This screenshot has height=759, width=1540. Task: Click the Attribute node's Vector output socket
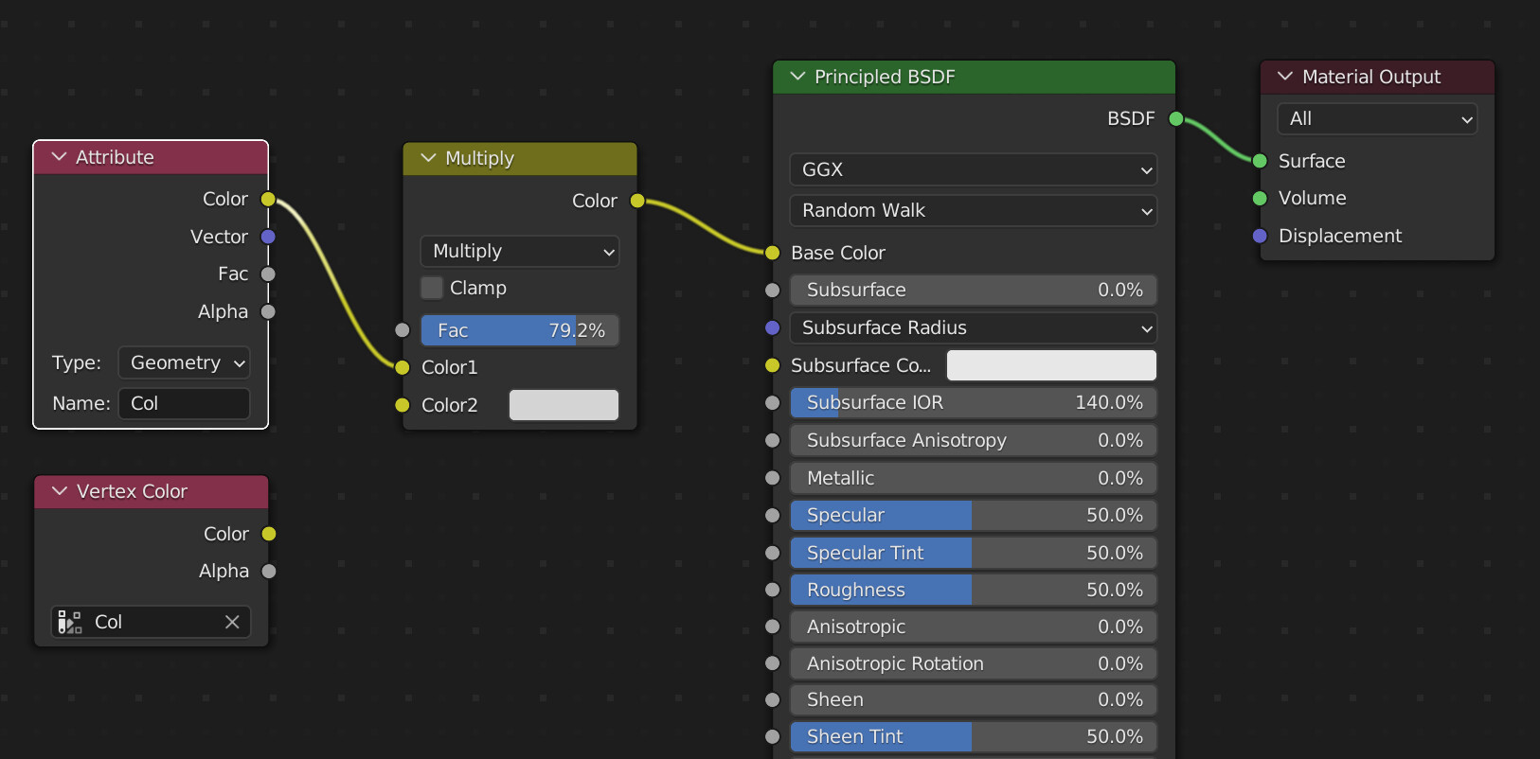[268, 237]
